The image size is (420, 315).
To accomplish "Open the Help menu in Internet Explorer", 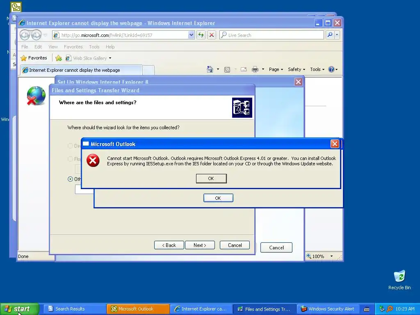I will (x=110, y=47).
